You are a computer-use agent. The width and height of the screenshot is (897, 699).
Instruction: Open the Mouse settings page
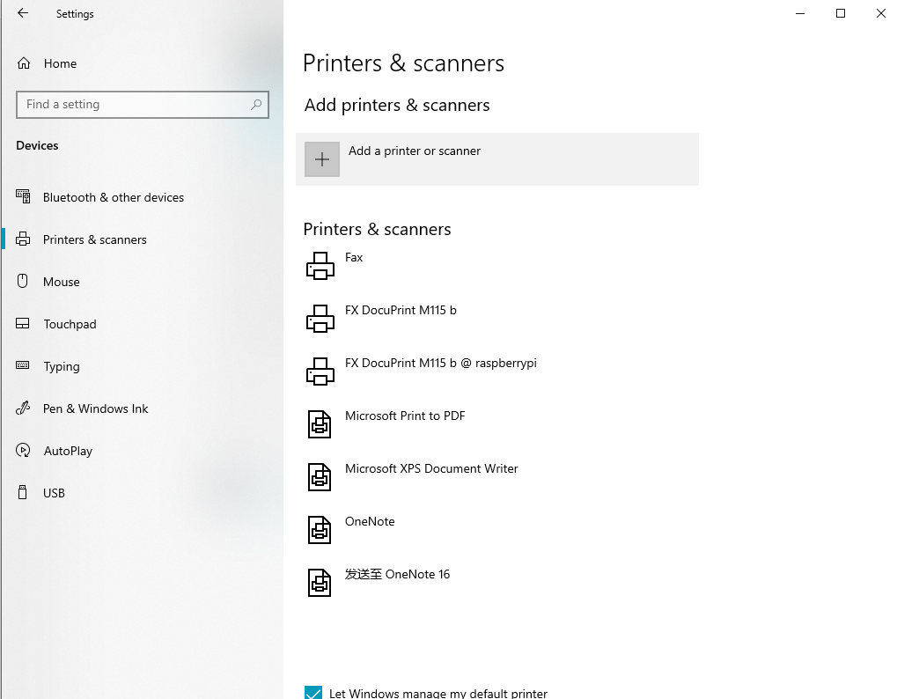(x=62, y=282)
